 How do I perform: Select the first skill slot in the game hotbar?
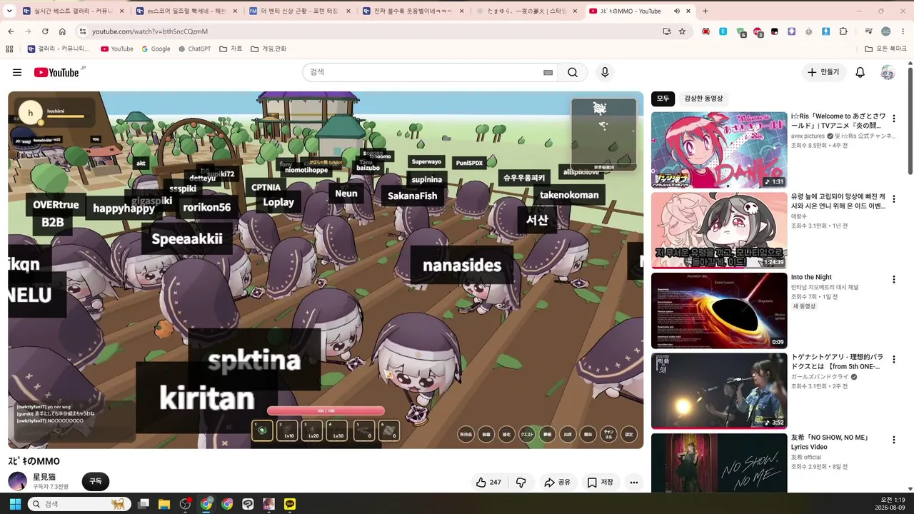click(262, 430)
